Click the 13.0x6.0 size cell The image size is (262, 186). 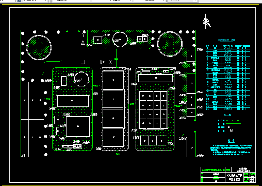(228, 87)
